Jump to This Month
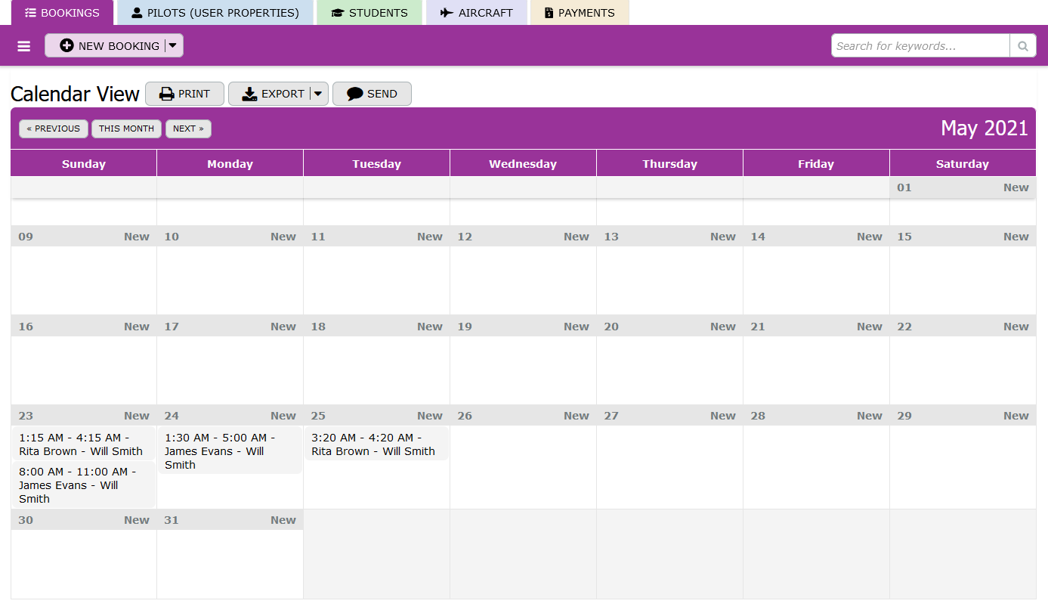Image resolution: width=1048 pixels, height=610 pixels. point(126,129)
